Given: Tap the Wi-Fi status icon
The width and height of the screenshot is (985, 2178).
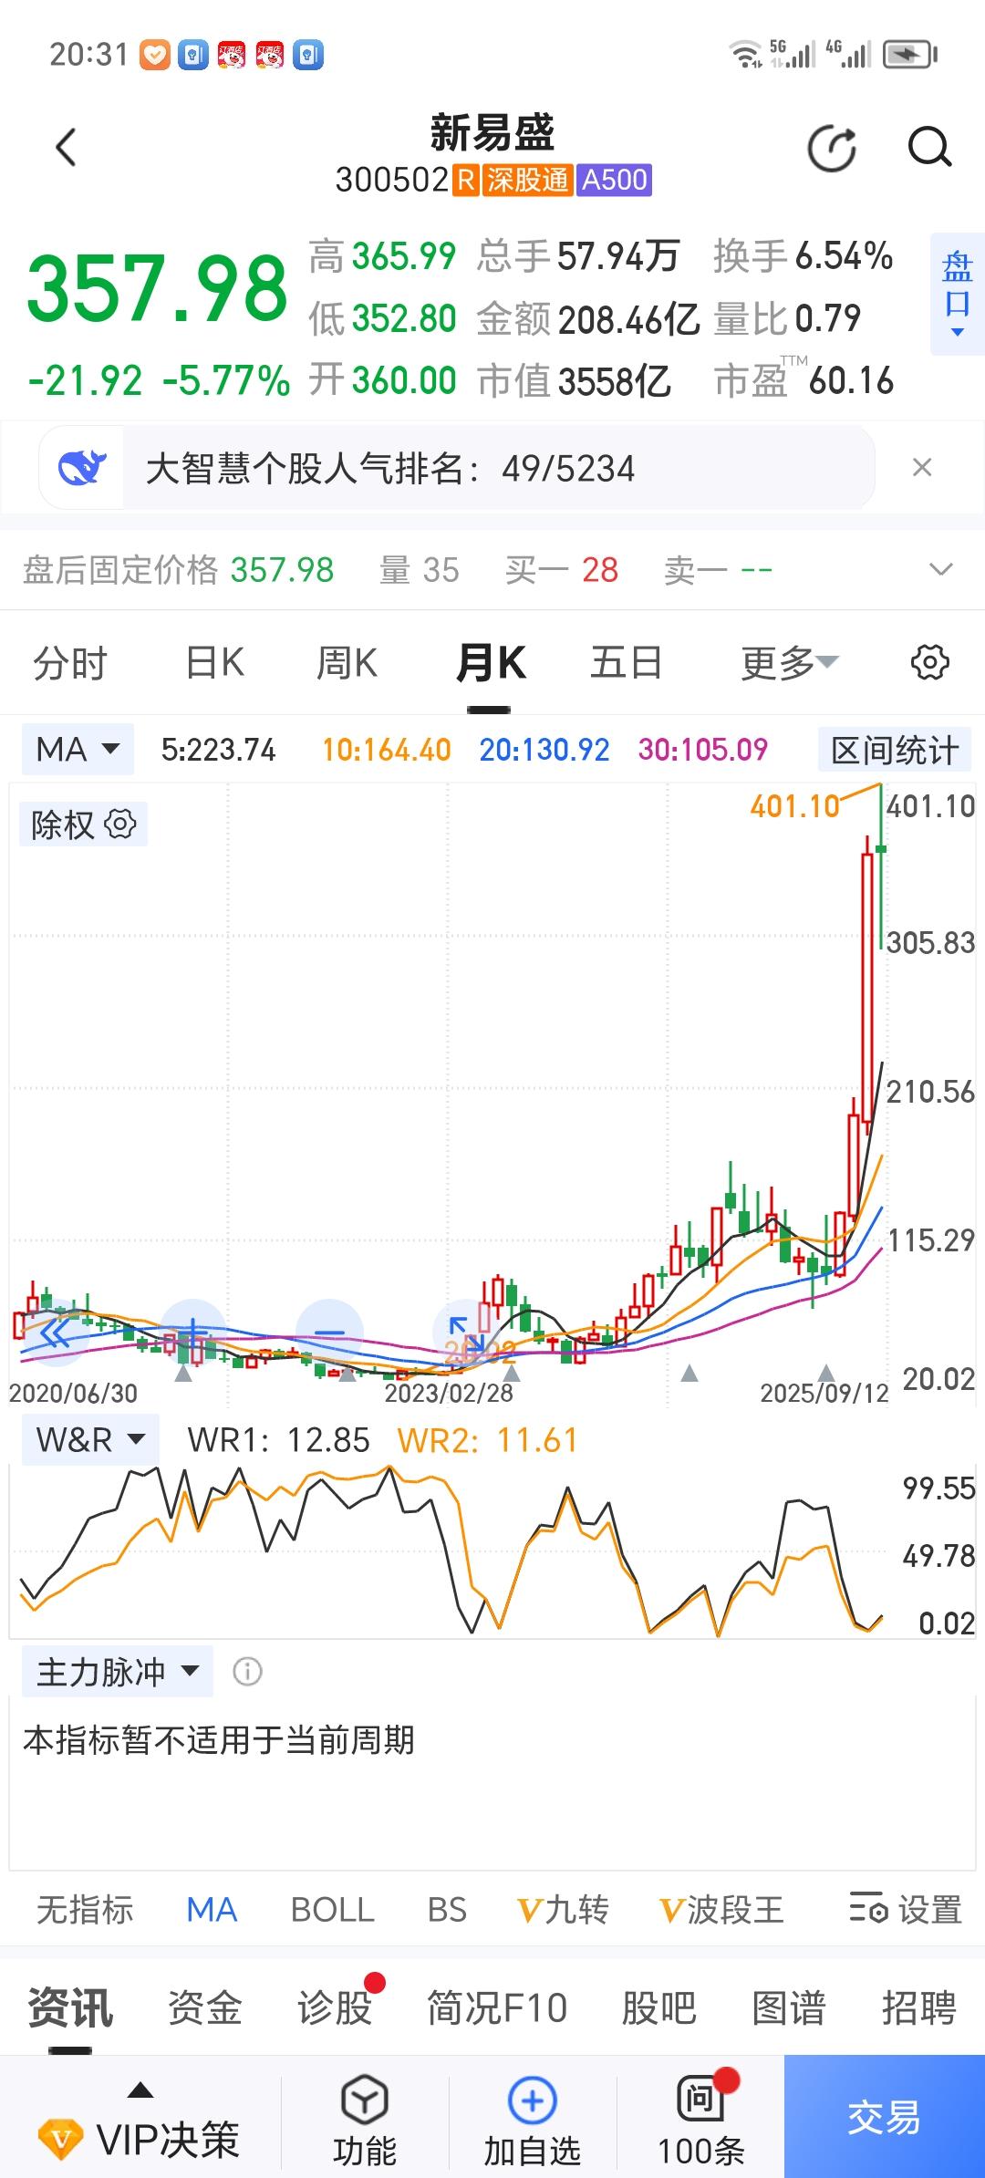Looking at the screenshot, I should coord(746,55).
